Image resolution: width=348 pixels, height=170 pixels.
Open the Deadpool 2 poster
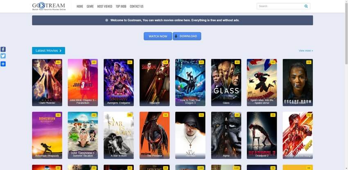click(x=262, y=135)
